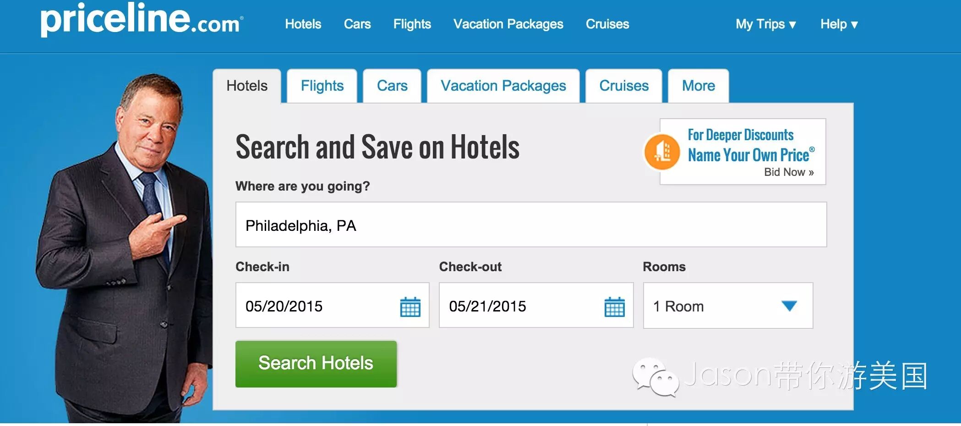Open the My Trips dropdown menu
The image size is (961, 426).
(766, 24)
